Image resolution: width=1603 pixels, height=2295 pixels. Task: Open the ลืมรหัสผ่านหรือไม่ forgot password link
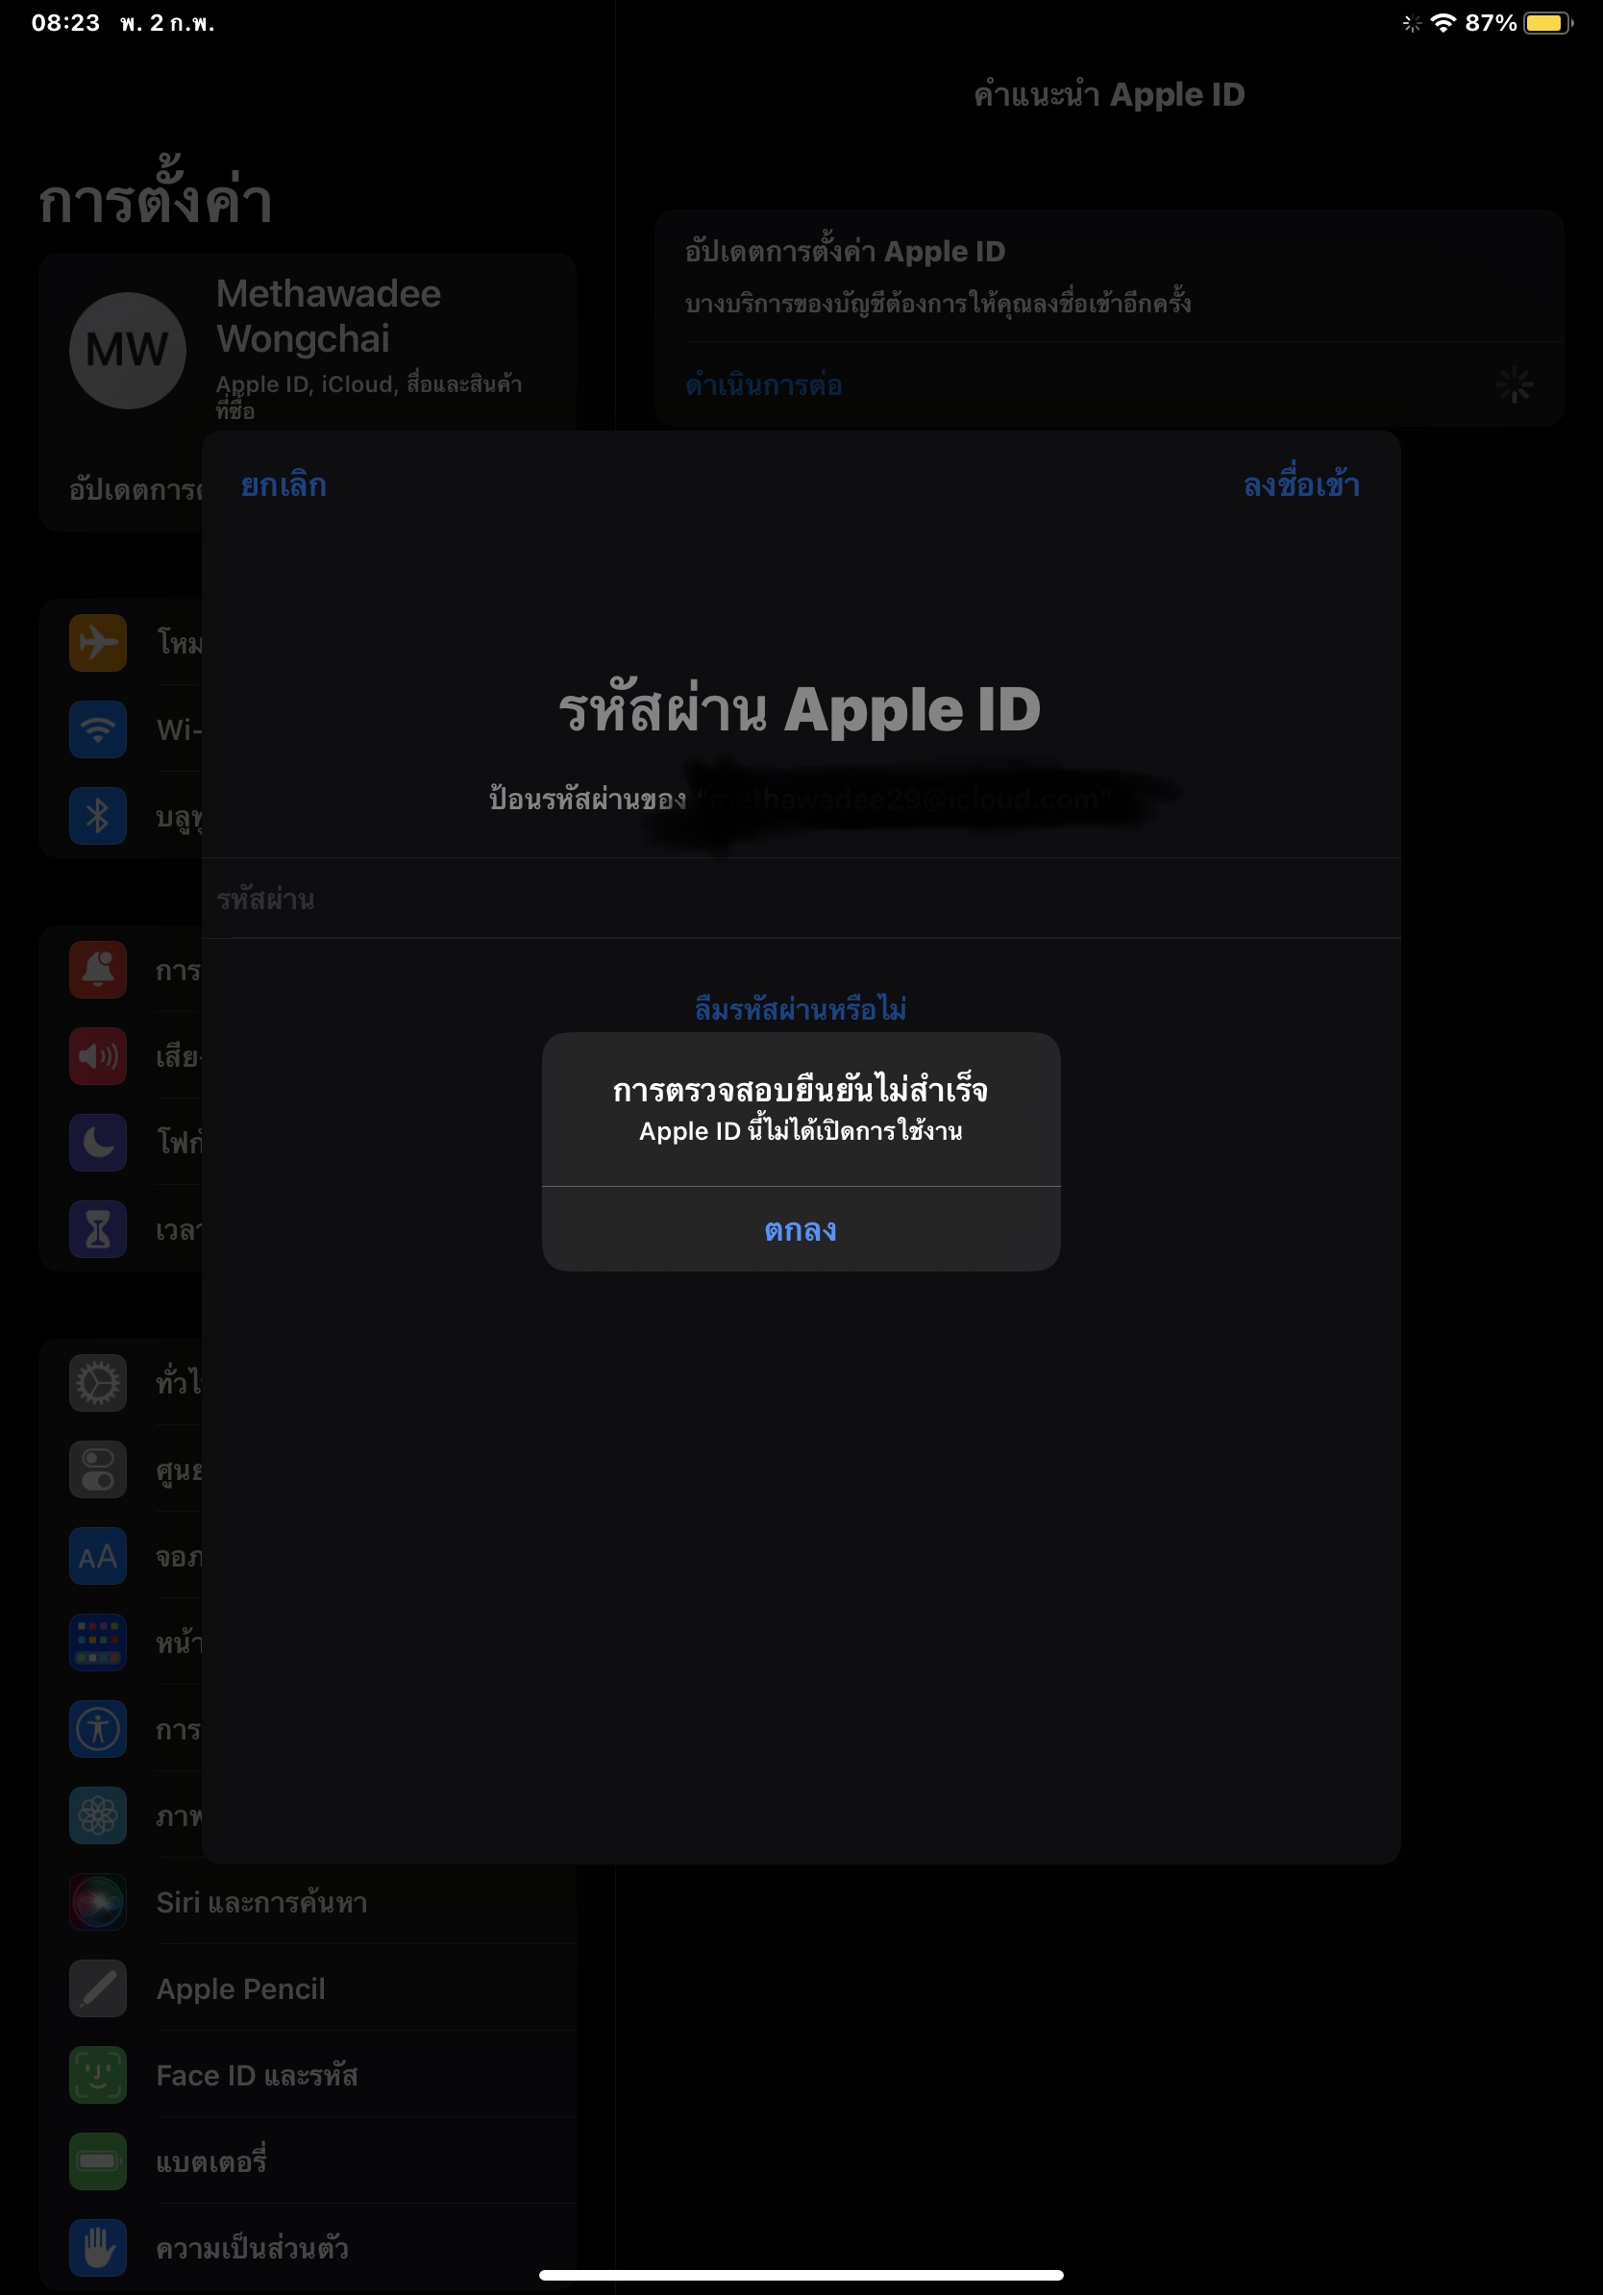point(801,1008)
